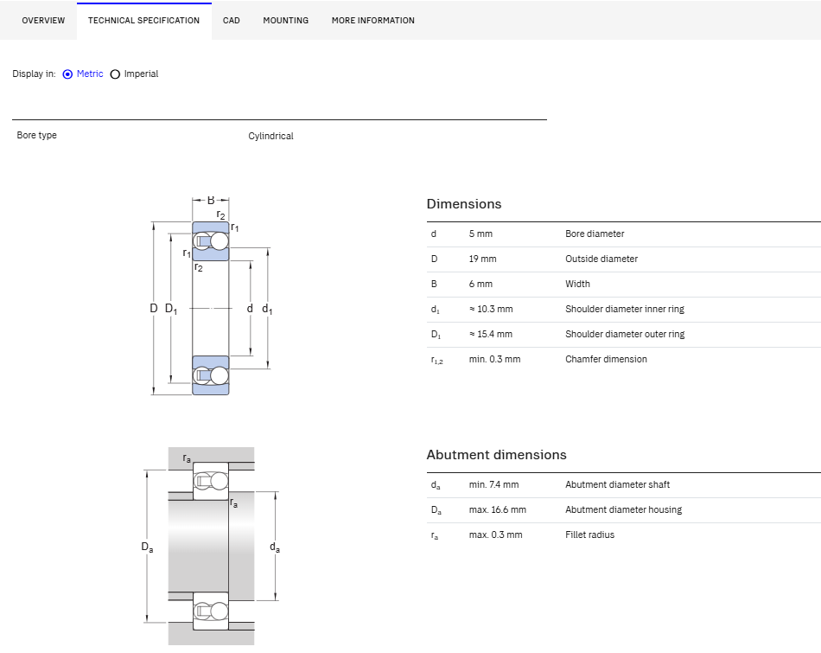The image size is (821, 653).
Task: Click the Da symbol in abutment table
Action: [436, 510]
